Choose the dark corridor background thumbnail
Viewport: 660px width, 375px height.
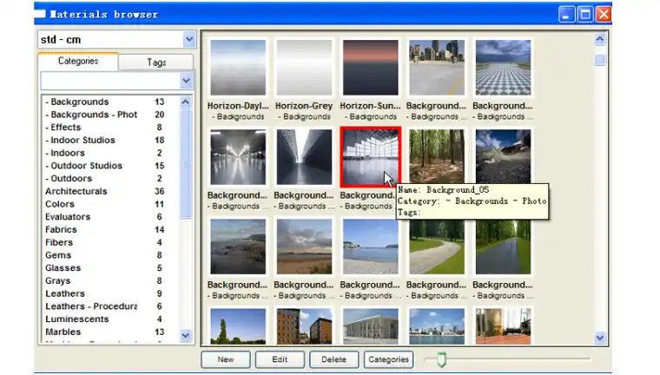pos(304,157)
